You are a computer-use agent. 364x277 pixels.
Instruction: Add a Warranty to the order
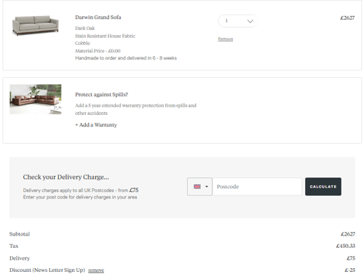(x=96, y=125)
